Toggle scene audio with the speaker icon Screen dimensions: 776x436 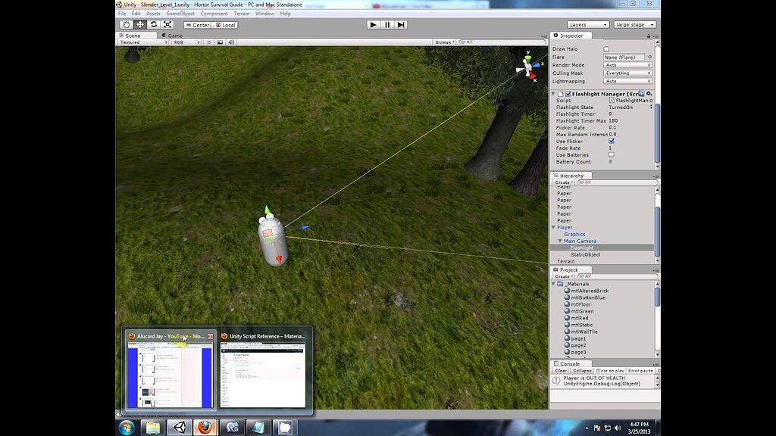[x=230, y=42]
